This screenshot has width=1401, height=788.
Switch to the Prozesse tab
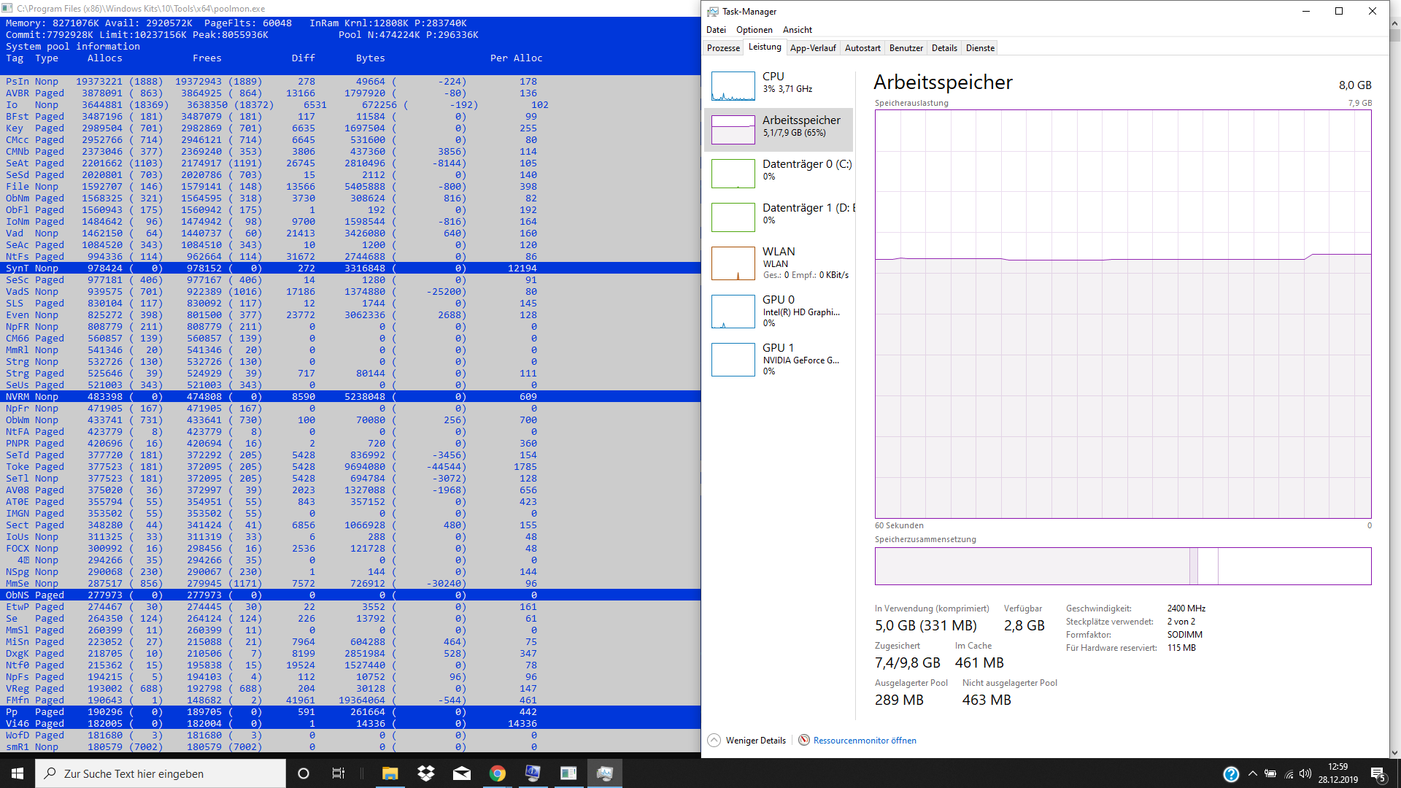point(723,48)
